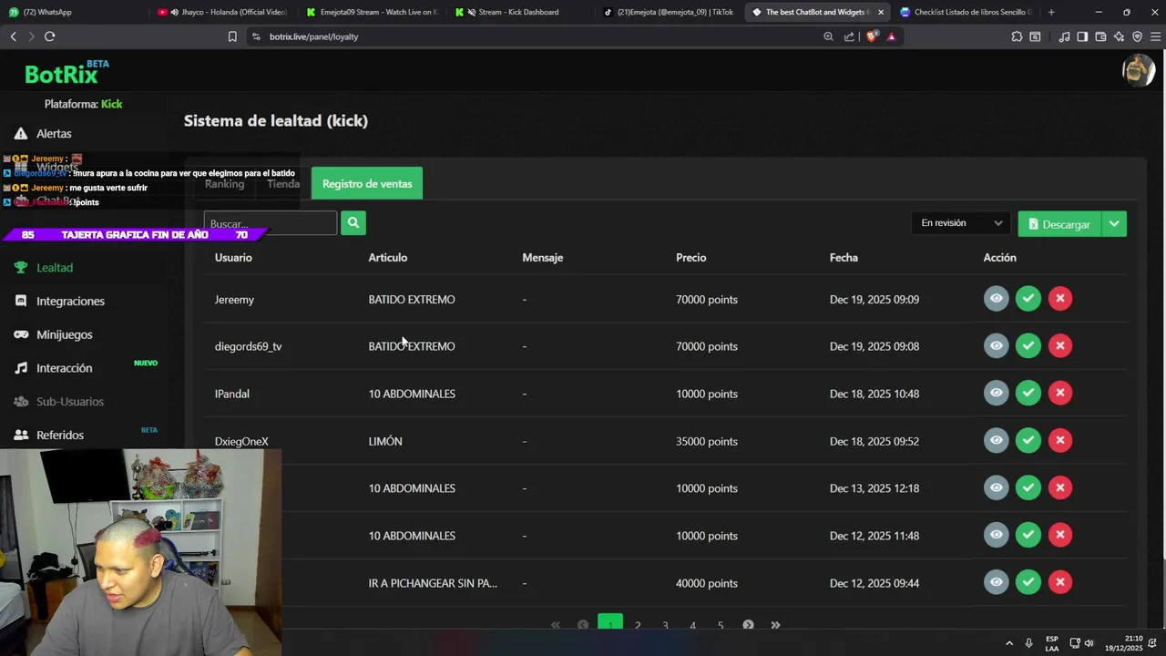Open the user profile avatar menu
Screen dimensions: 1166x656
pyautogui.click(x=1139, y=70)
